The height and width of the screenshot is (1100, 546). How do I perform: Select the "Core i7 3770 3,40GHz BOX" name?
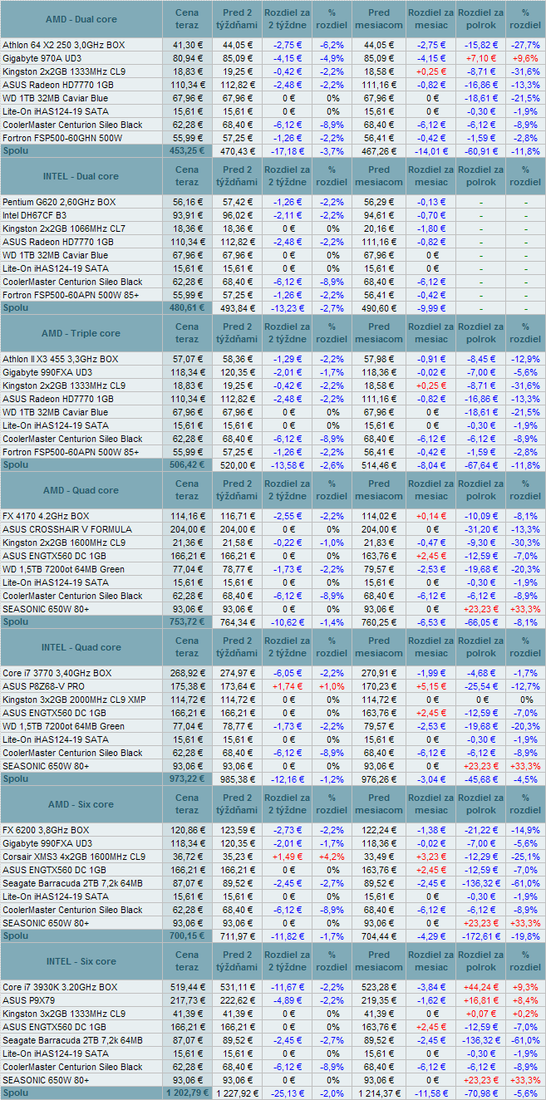point(57,674)
